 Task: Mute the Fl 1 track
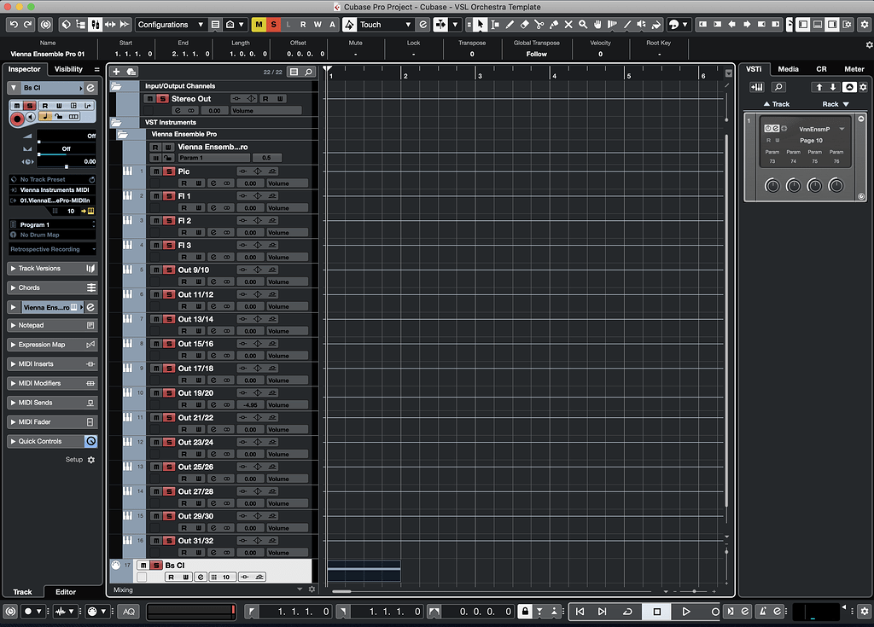(x=156, y=196)
